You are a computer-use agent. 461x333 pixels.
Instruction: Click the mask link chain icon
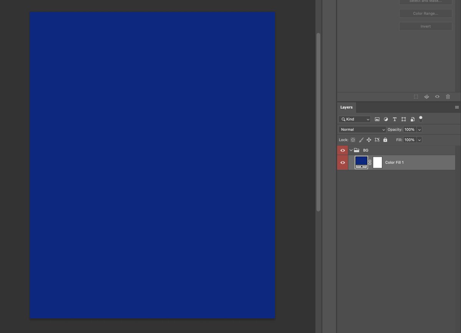tap(370, 163)
